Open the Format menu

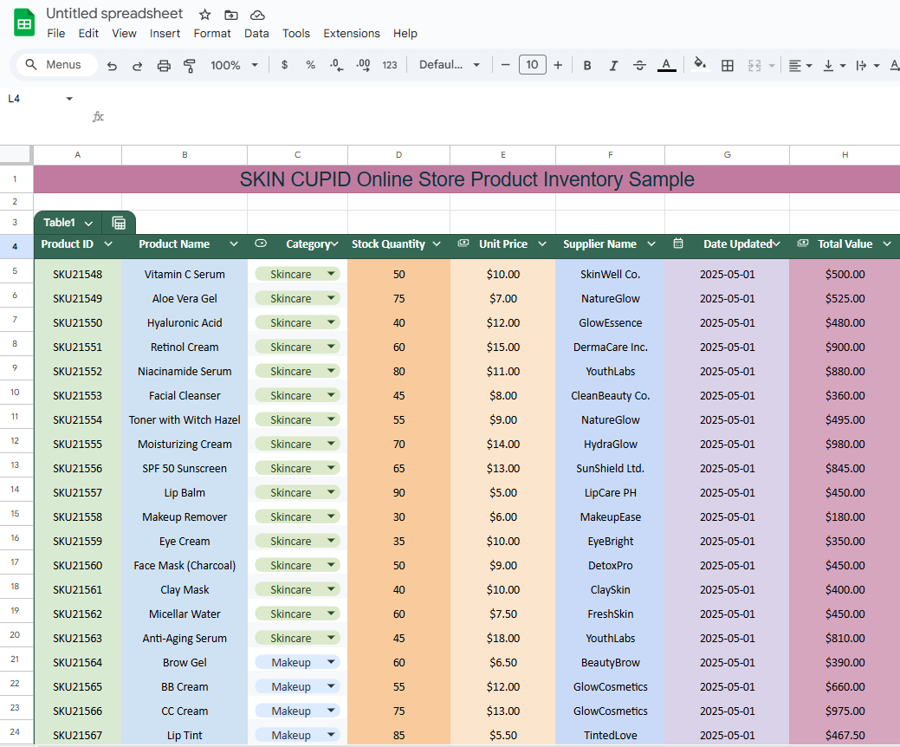pyautogui.click(x=212, y=33)
